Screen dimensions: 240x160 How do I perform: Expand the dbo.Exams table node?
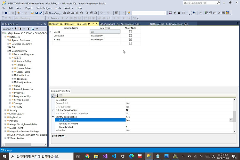coord(12,79)
